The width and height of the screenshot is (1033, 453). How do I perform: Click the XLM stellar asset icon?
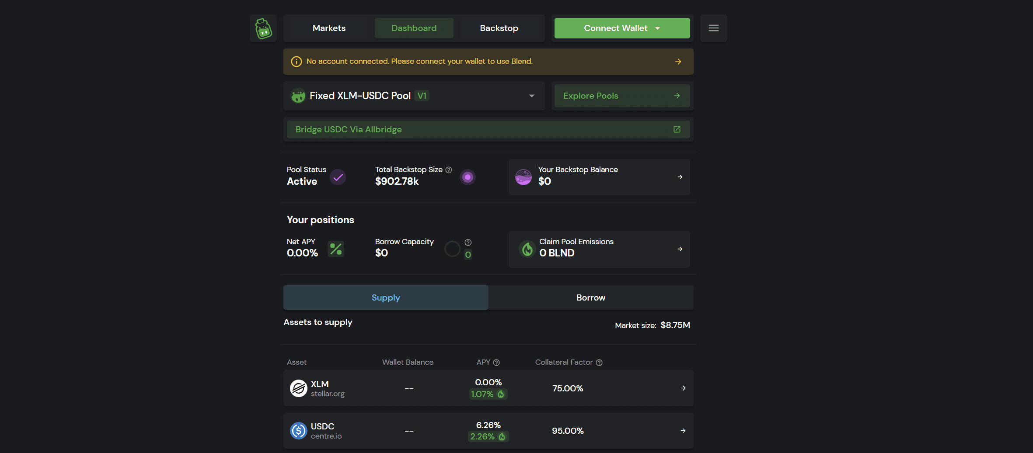[299, 388]
